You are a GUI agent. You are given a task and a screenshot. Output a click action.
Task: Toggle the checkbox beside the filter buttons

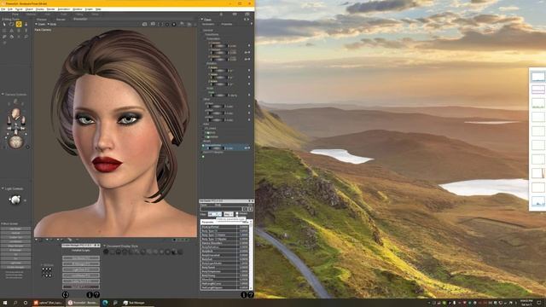point(237,214)
